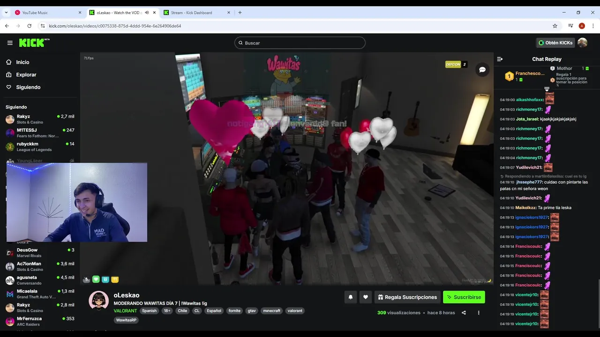Click the notification bell button
The height and width of the screenshot is (337, 600).
click(350, 297)
